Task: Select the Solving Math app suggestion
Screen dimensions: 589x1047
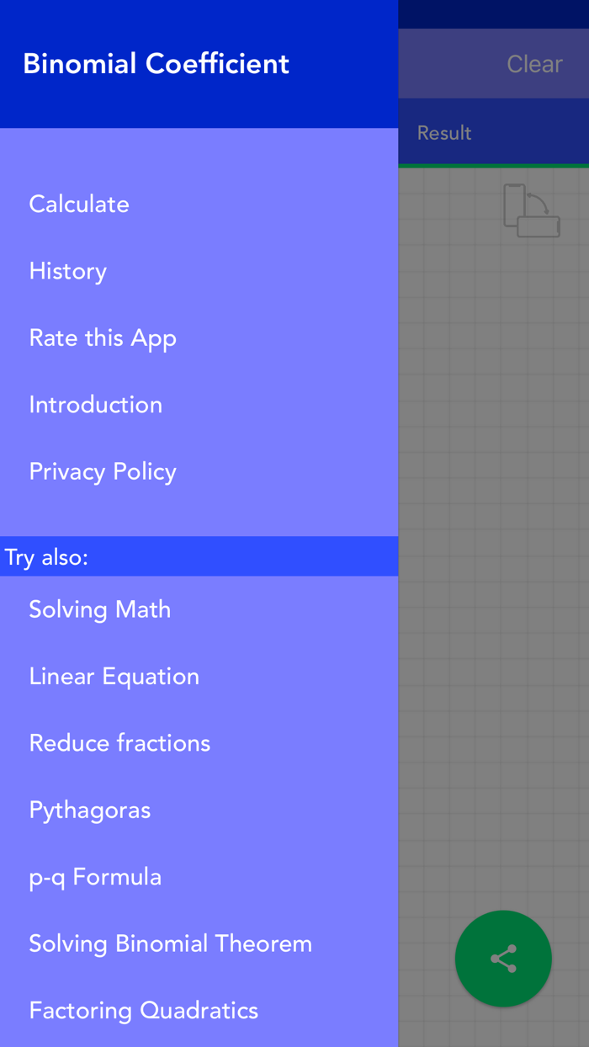Action: 99,609
